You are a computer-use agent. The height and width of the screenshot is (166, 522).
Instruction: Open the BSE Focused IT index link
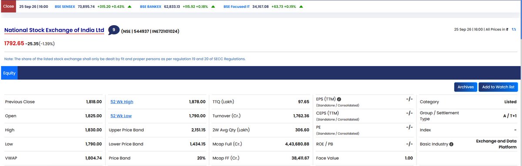click(237, 7)
